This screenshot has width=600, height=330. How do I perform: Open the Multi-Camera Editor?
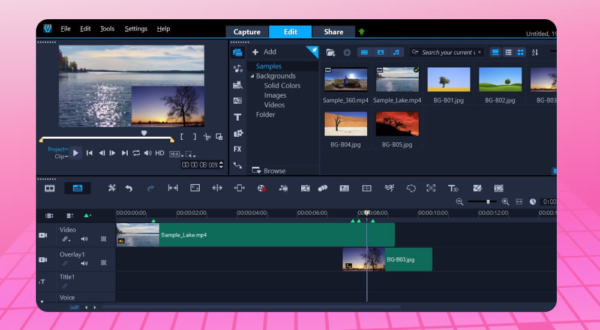coord(367,188)
